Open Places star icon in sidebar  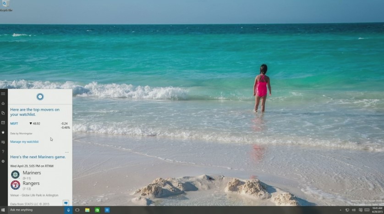click(3, 132)
